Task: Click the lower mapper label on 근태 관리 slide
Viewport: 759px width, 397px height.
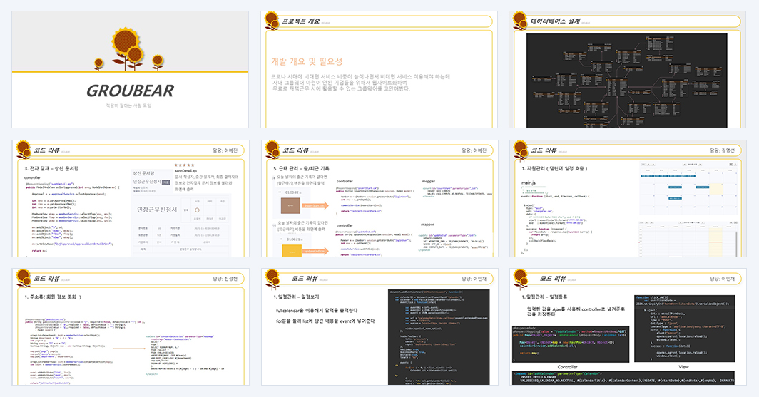Action: [427, 225]
